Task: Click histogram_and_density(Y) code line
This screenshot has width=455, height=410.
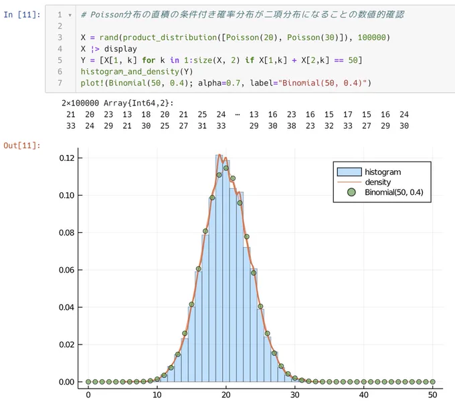Action: click(136, 71)
